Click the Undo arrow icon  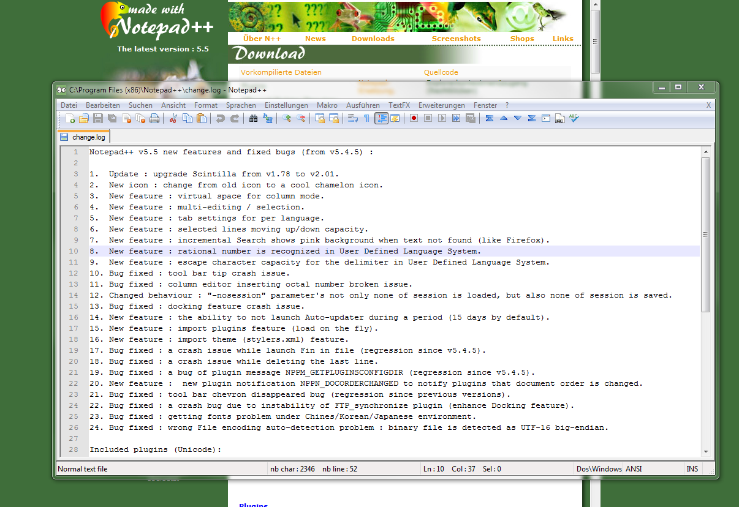(220, 118)
